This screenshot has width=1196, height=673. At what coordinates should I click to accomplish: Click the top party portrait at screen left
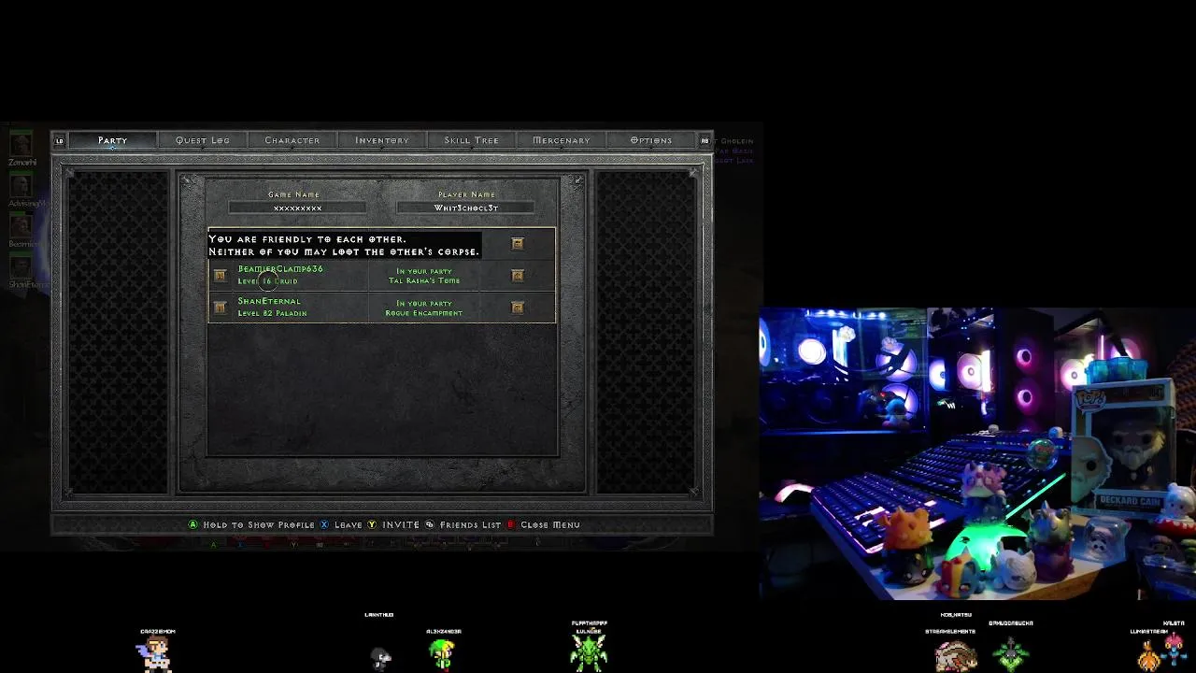[21, 143]
